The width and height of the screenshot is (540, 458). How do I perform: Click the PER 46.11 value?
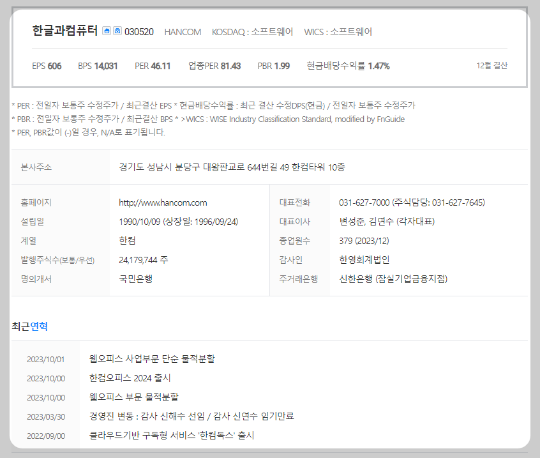tap(153, 66)
